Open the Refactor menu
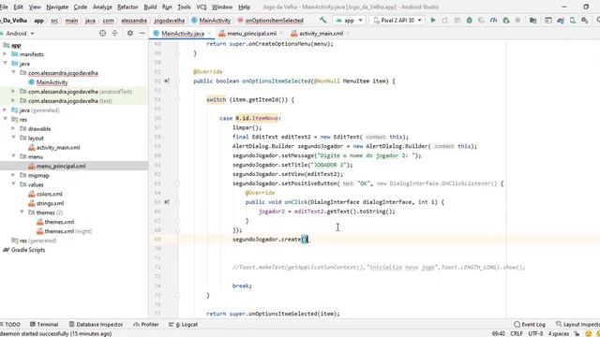 pyautogui.click(x=127, y=7)
